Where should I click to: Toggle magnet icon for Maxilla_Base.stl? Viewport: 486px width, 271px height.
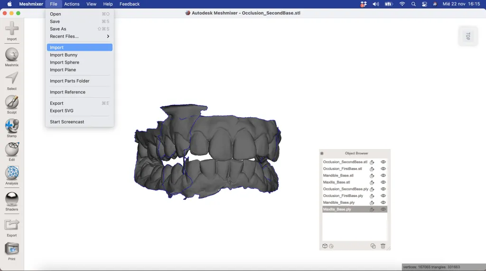372,183
